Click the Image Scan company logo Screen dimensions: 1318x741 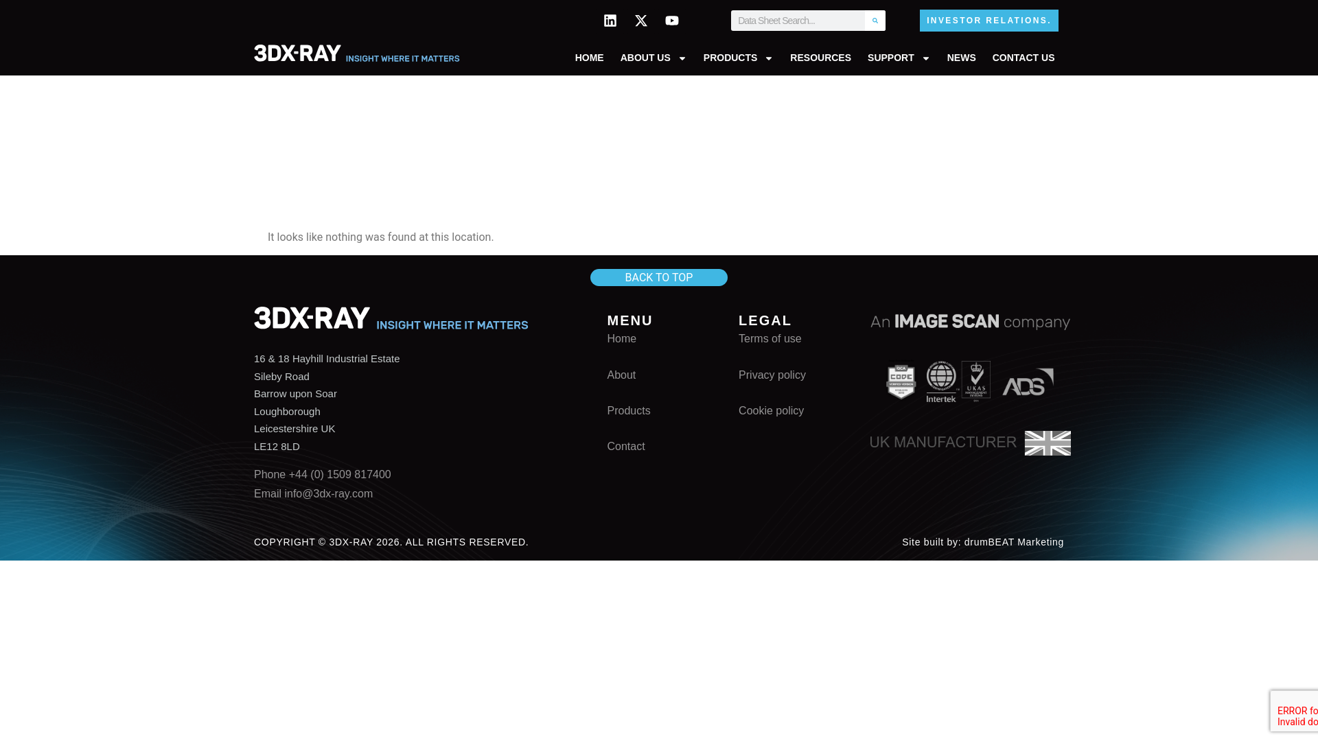pos(970,322)
